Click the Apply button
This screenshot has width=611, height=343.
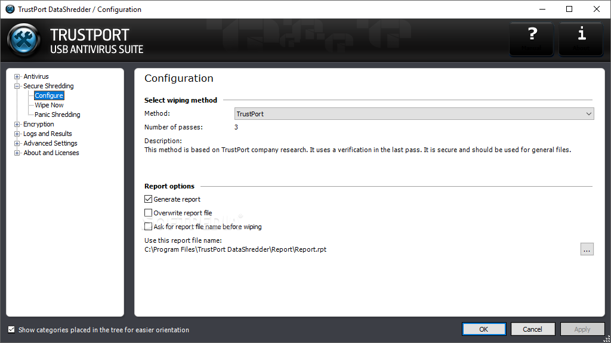[582, 329]
